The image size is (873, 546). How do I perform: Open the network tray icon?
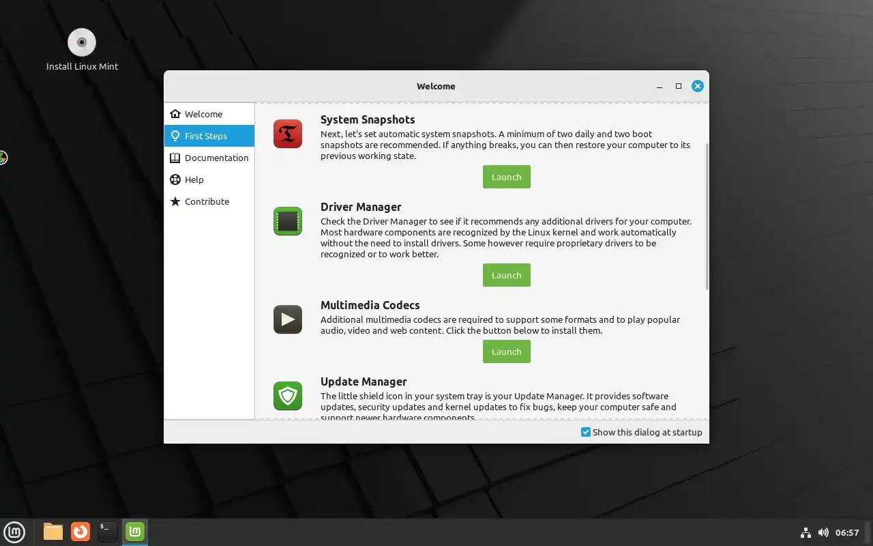[x=805, y=532]
